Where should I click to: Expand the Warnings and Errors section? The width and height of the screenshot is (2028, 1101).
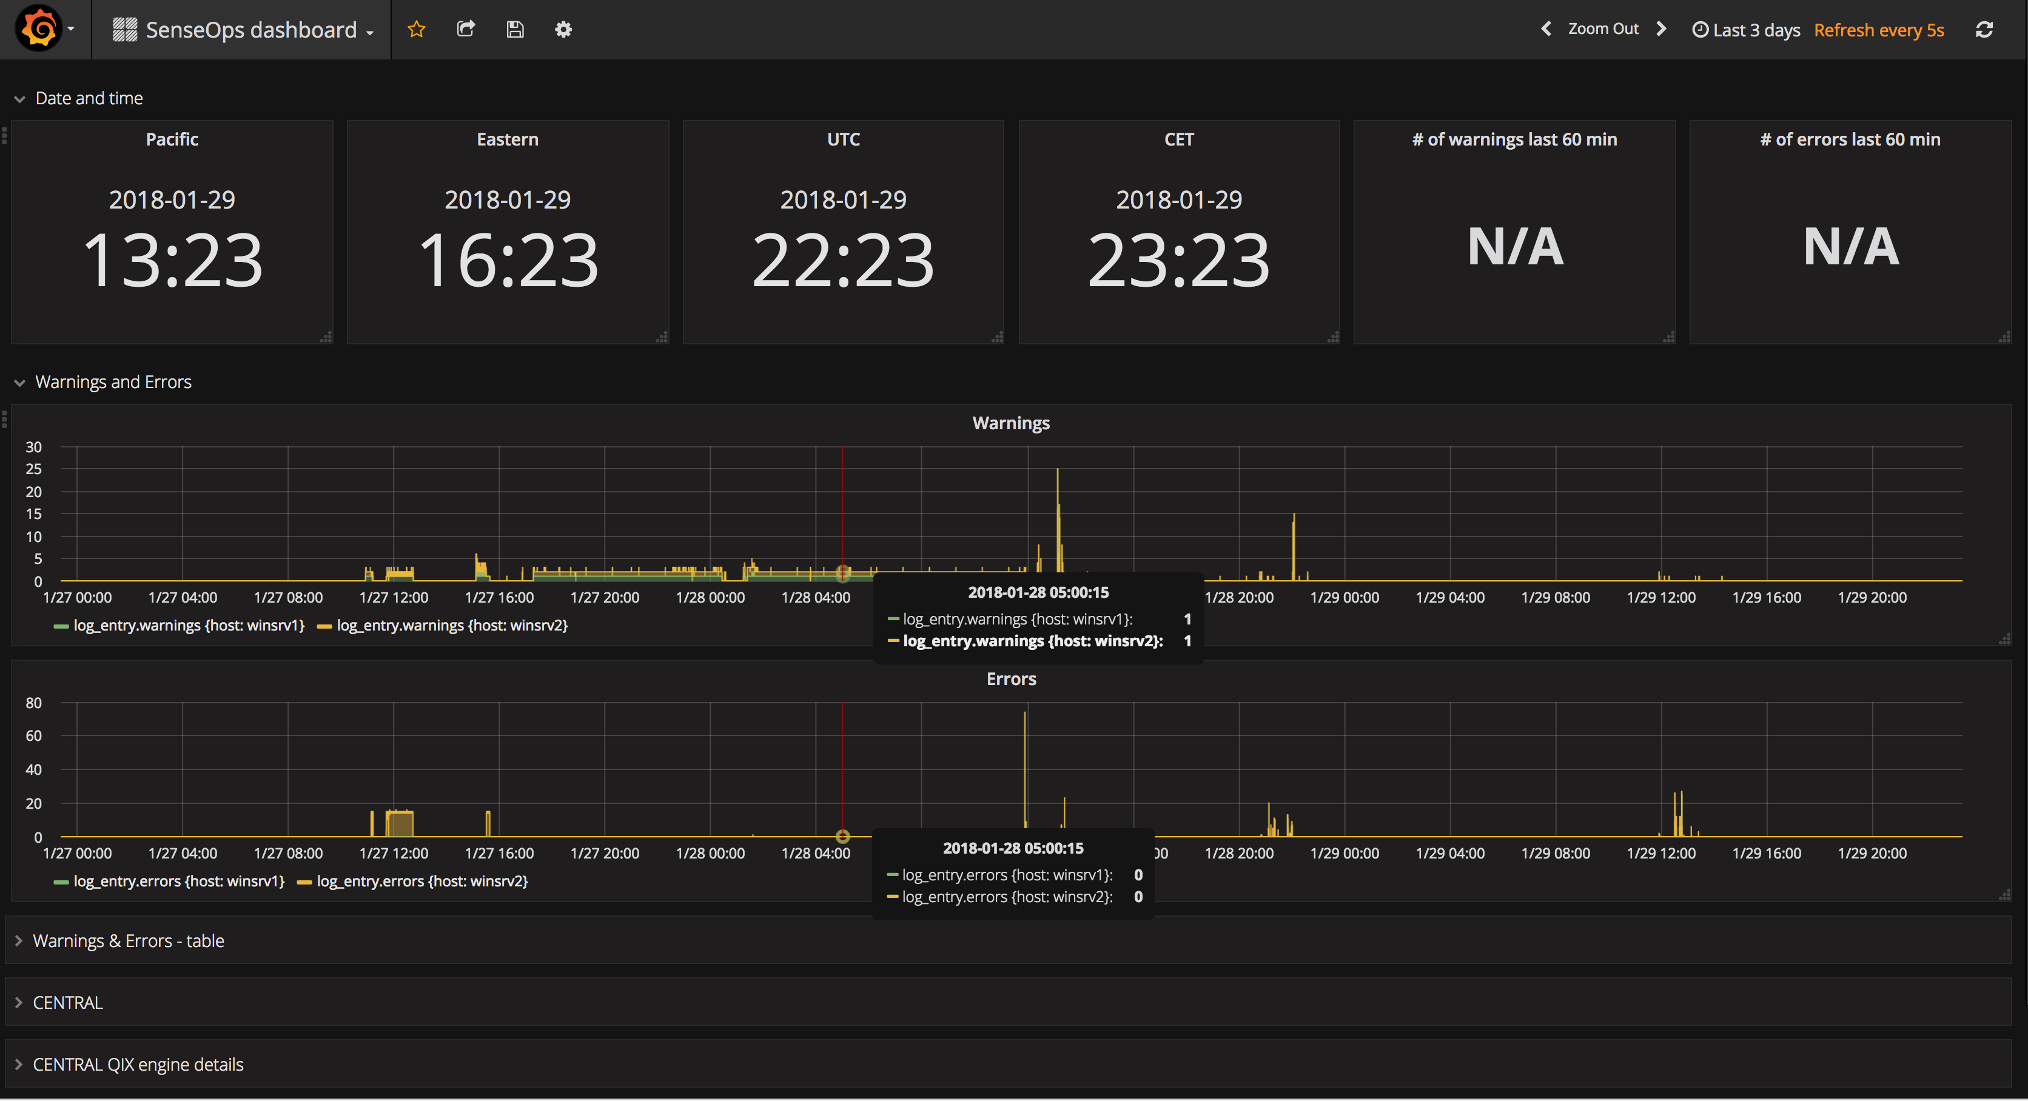113,381
